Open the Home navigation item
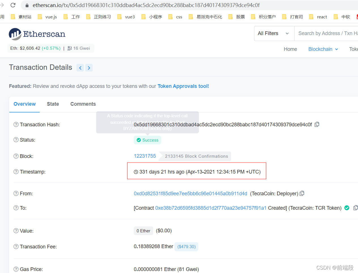The image size is (358, 273). (290, 49)
